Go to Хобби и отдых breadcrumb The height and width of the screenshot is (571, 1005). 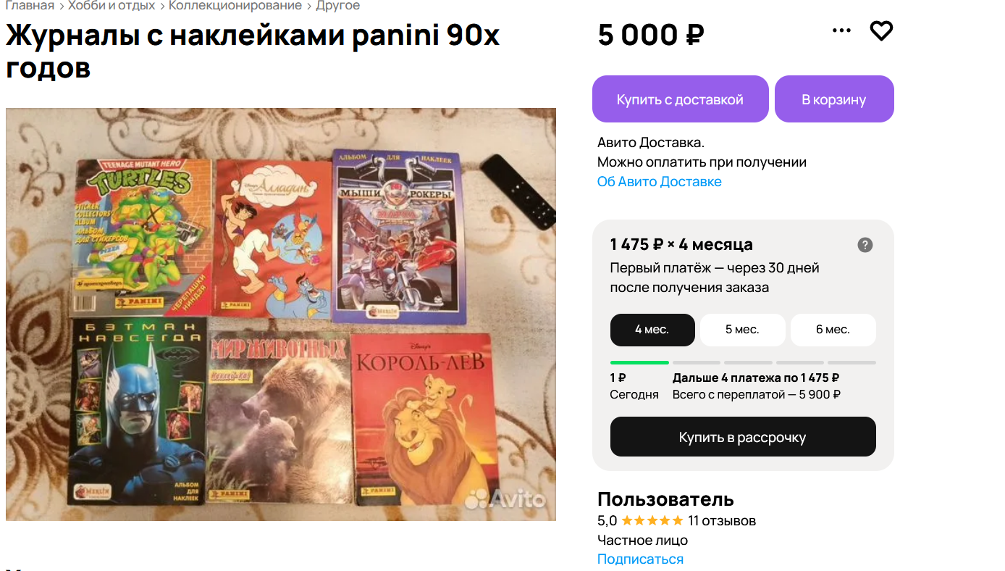(112, 6)
